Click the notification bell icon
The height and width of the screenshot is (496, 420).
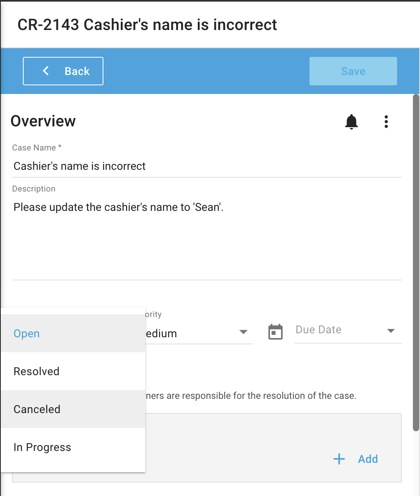tap(351, 122)
